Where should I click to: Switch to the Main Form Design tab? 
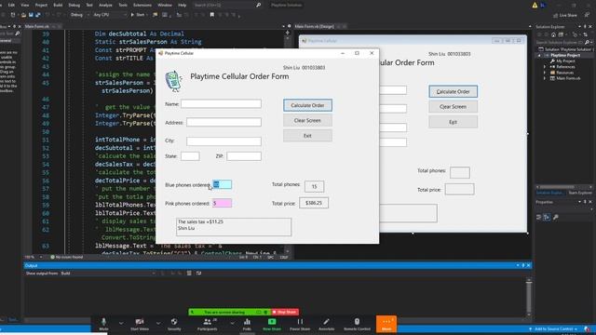(315, 26)
